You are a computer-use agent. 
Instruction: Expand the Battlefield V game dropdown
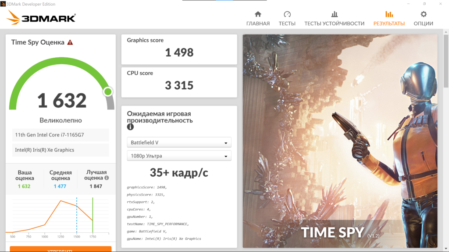pos(179,142)
